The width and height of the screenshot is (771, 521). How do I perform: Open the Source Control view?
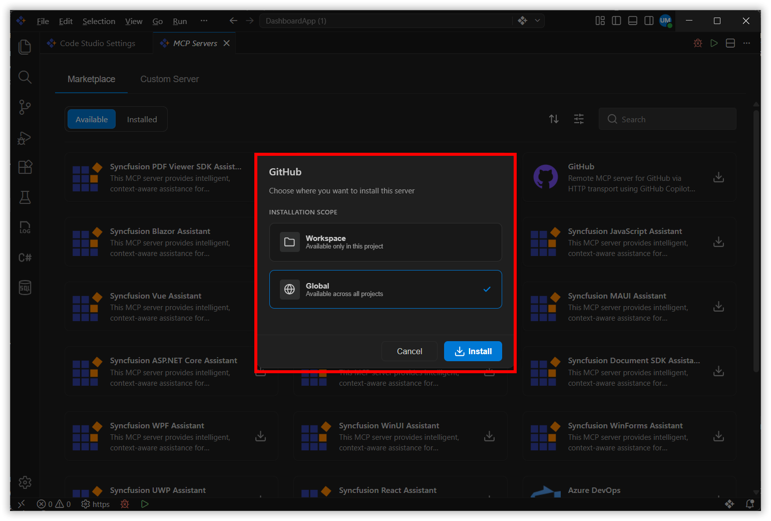tap(25, 107)
